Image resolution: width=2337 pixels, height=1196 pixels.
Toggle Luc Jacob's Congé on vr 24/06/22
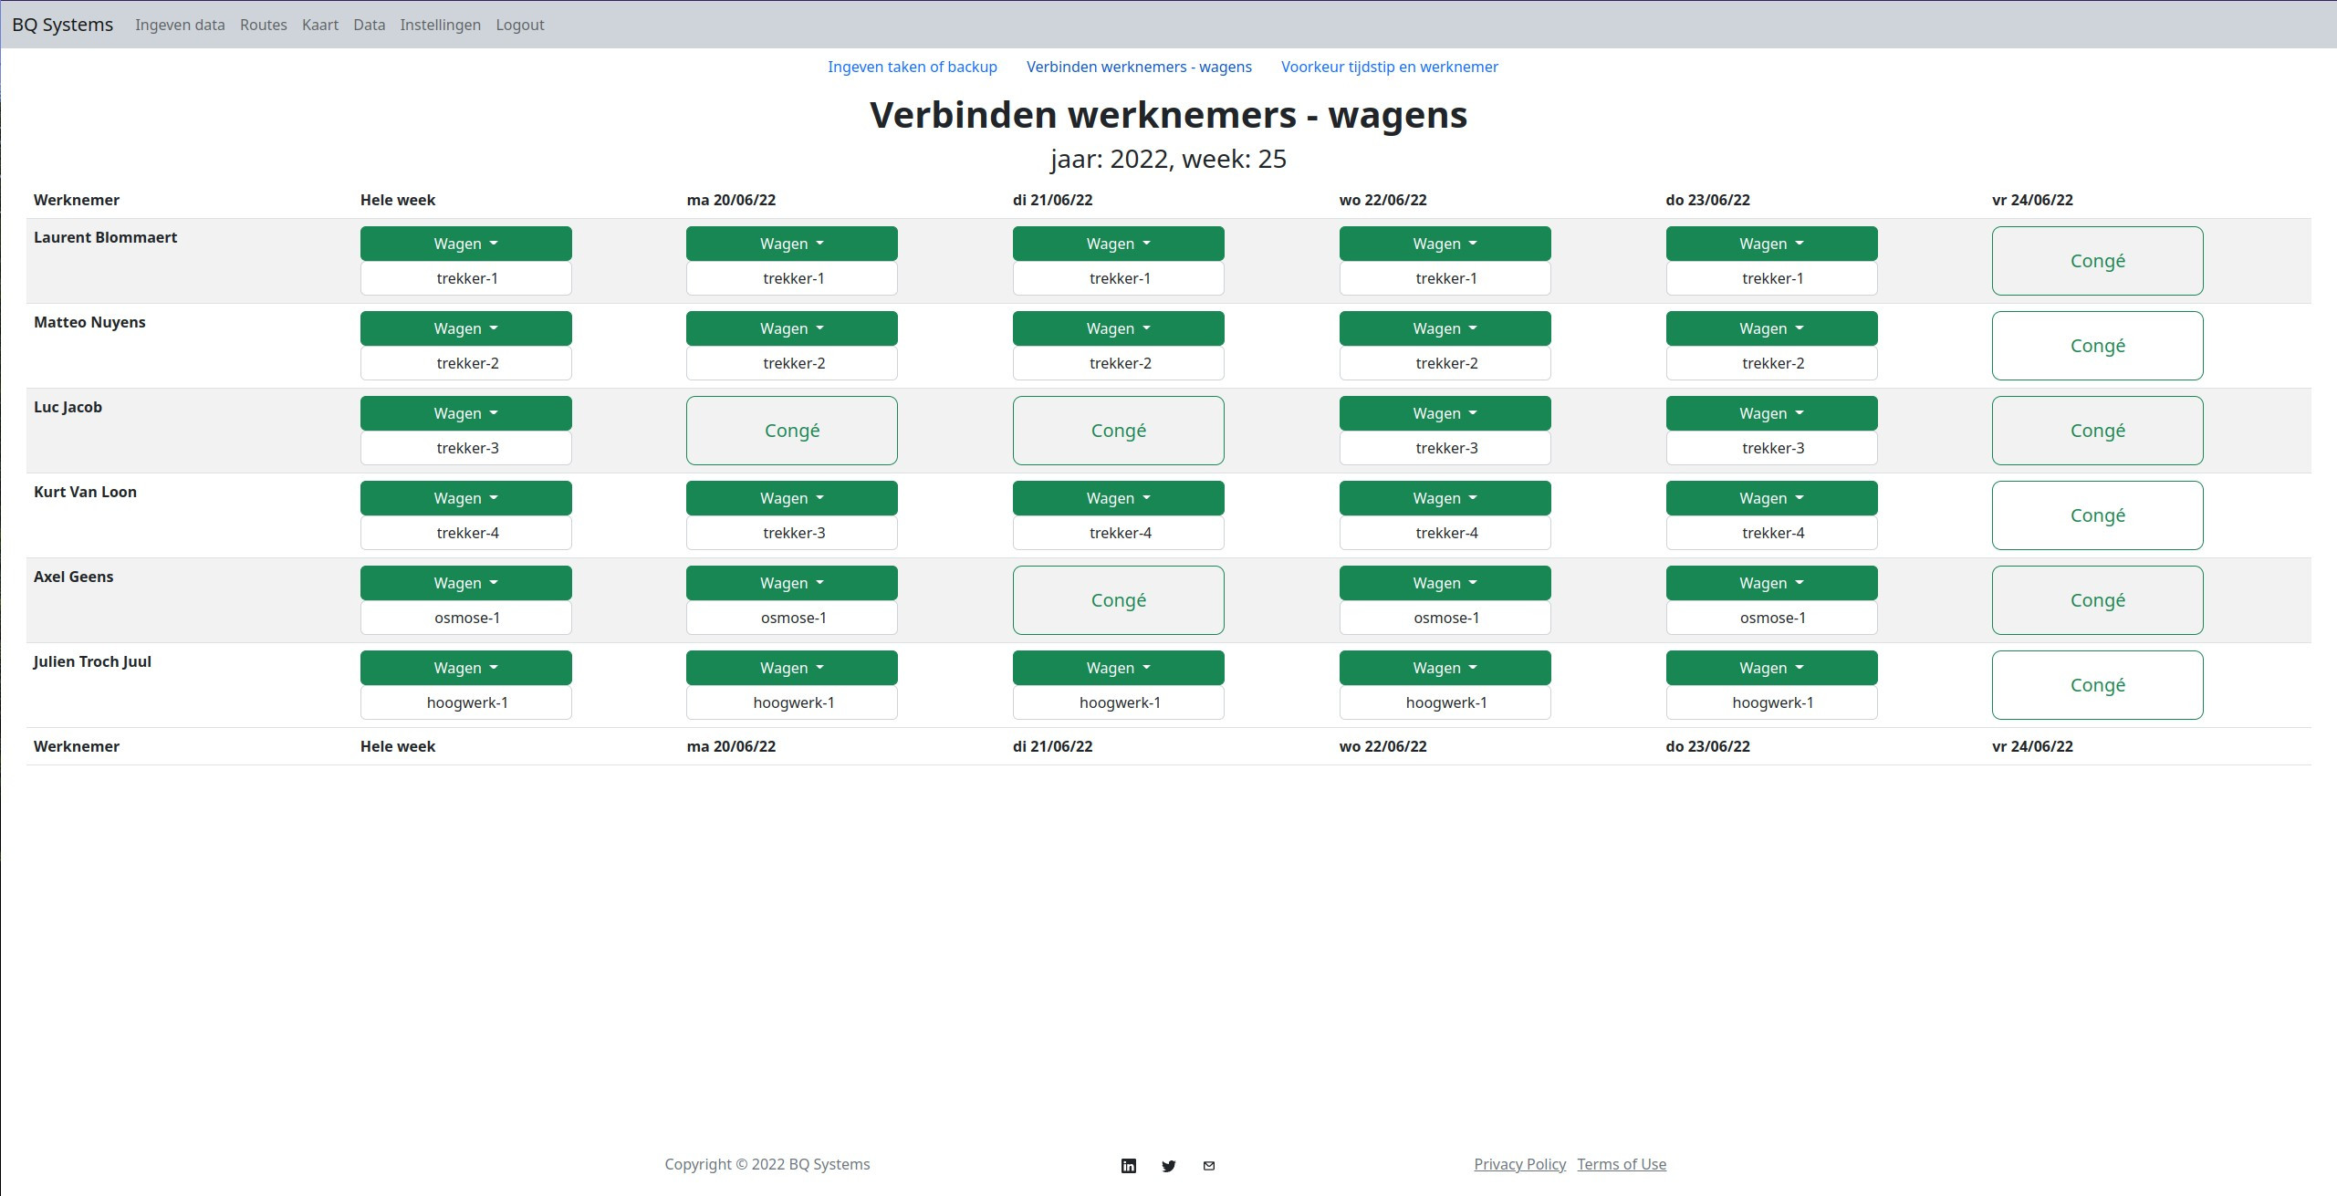coord(2098,431)
